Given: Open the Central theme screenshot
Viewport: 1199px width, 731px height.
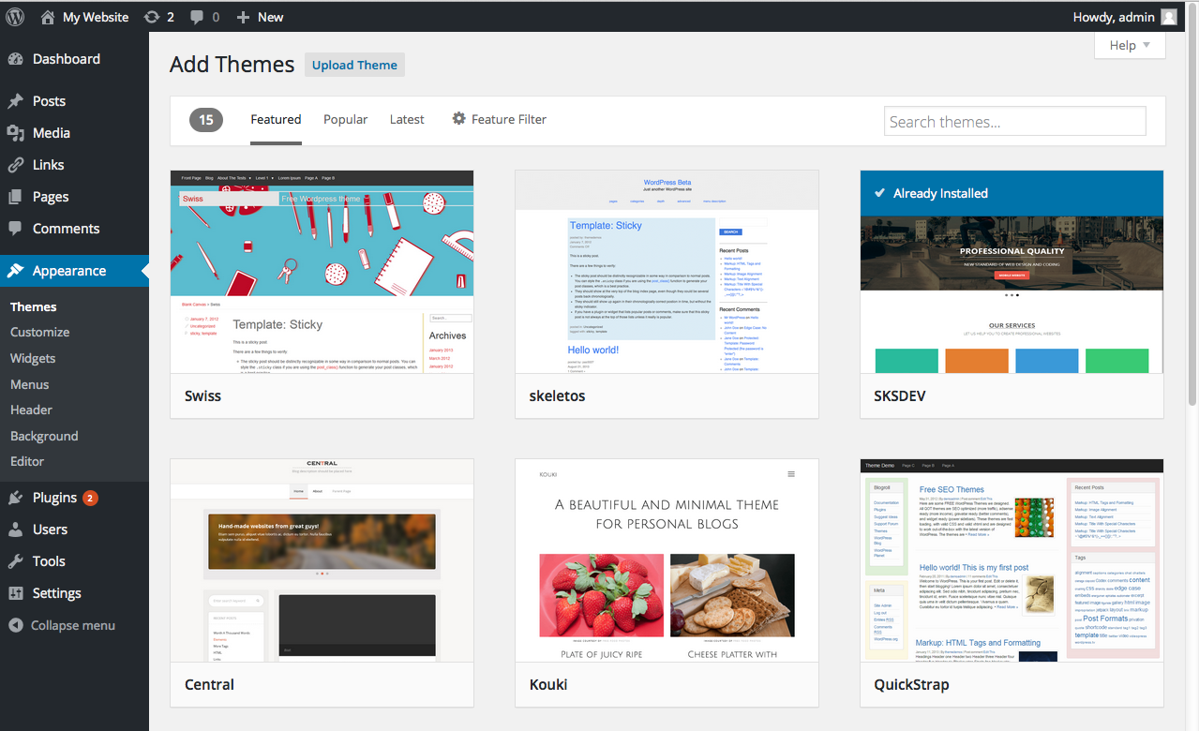Looking at the screenshot, I should click(322, 560).
